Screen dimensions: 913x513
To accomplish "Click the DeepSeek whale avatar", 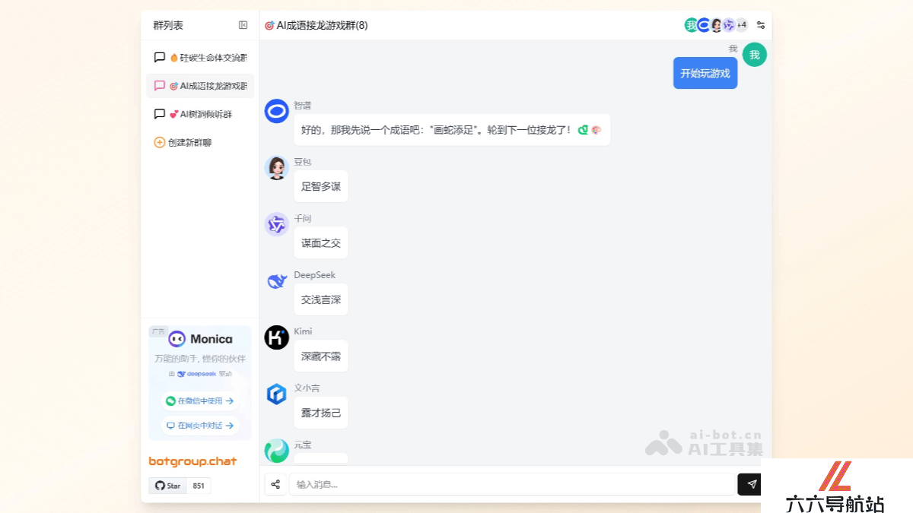I will (276, 281).
